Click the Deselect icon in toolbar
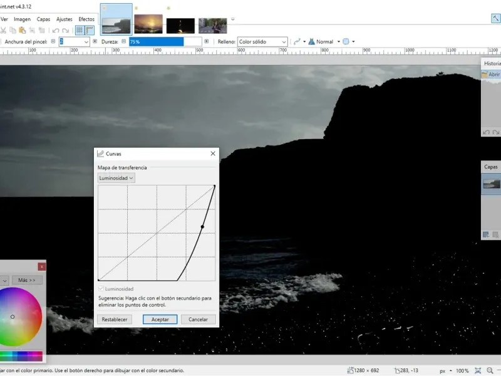The width and height of the screenshot is (501, 376). [x=41, y=30]
